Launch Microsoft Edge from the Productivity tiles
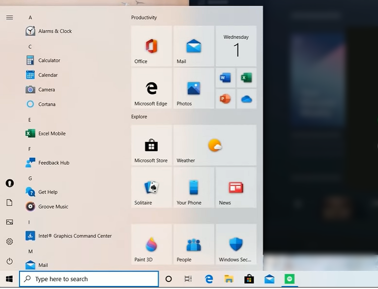The width and height of the screenshot is (378, 289). tap(151, 89)
